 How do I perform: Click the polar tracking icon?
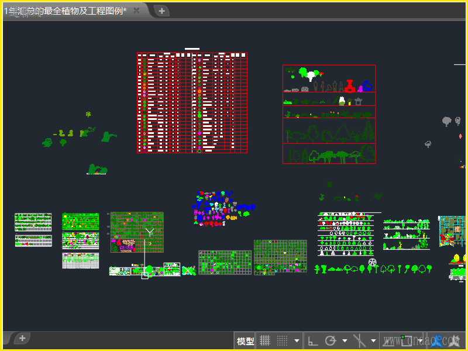tap(331, 340)
